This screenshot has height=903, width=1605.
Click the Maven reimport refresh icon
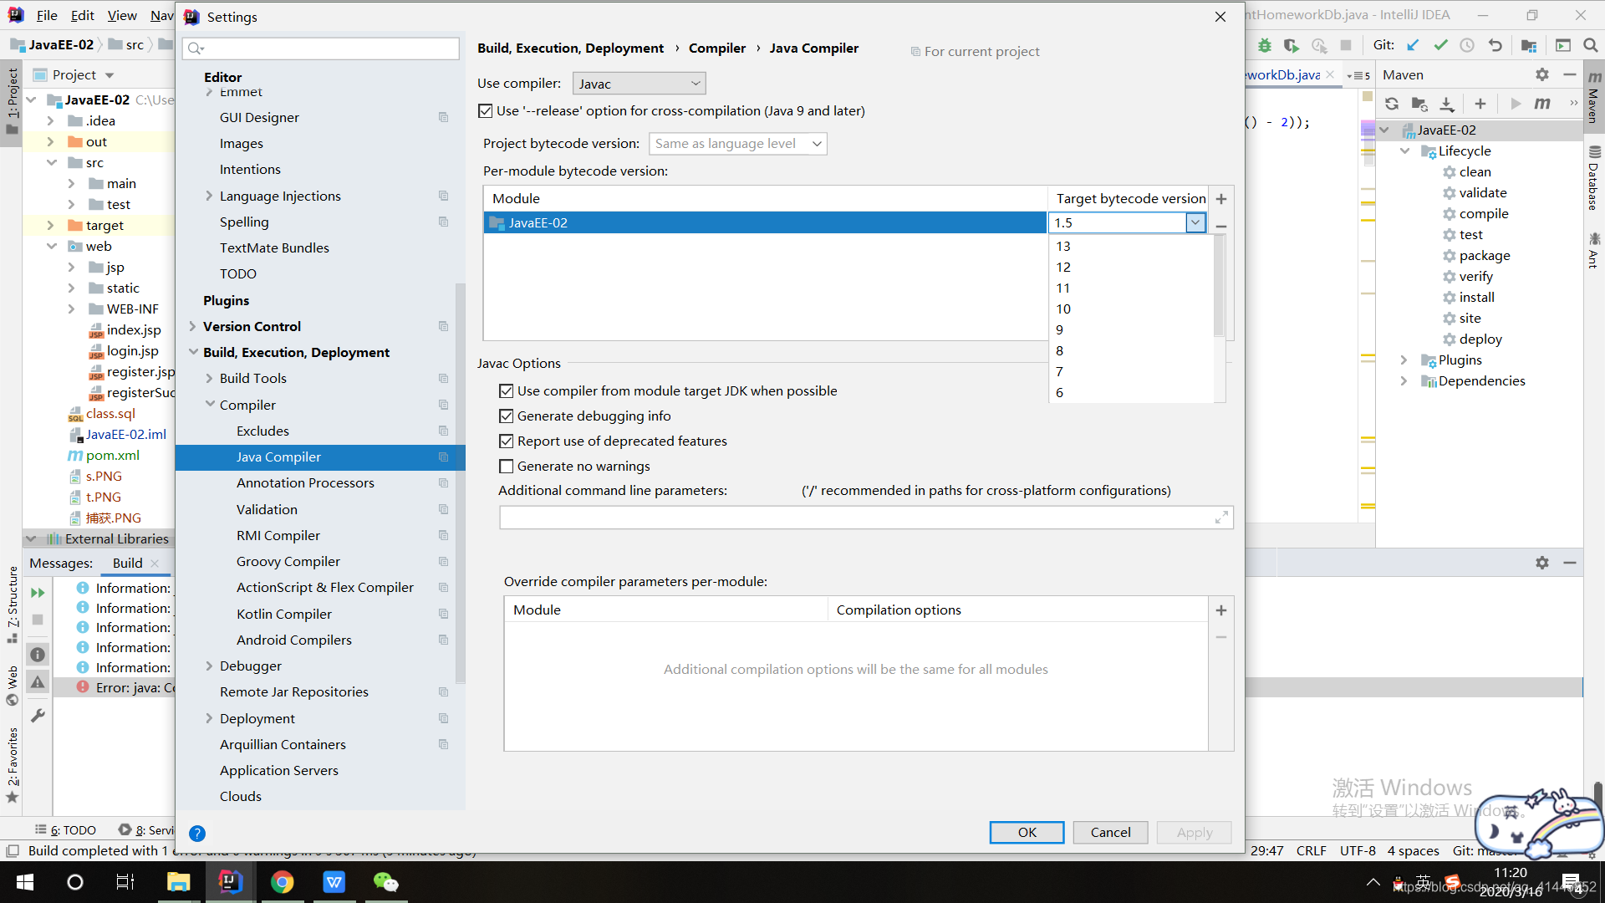[x=1392, y=104]
